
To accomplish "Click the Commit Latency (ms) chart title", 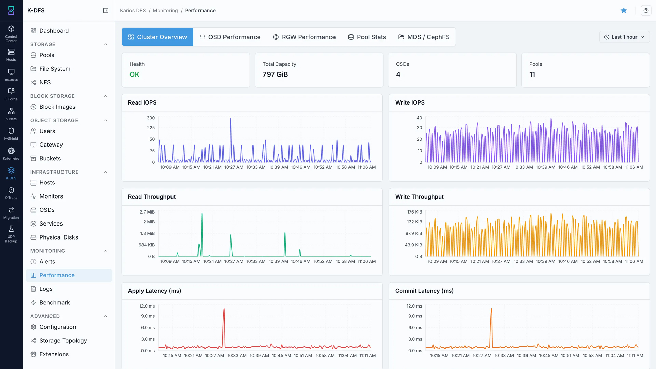I will tap(424, 291).
